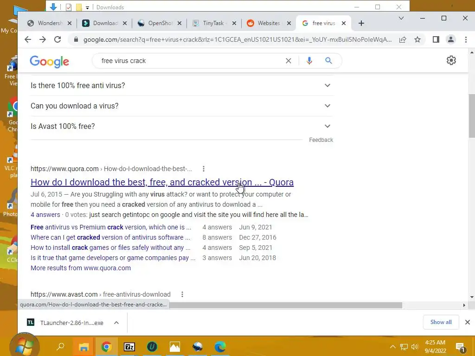Focus the Google search input field
The height and width of the screenshot is (356, 475).
(x=191, y=61)
